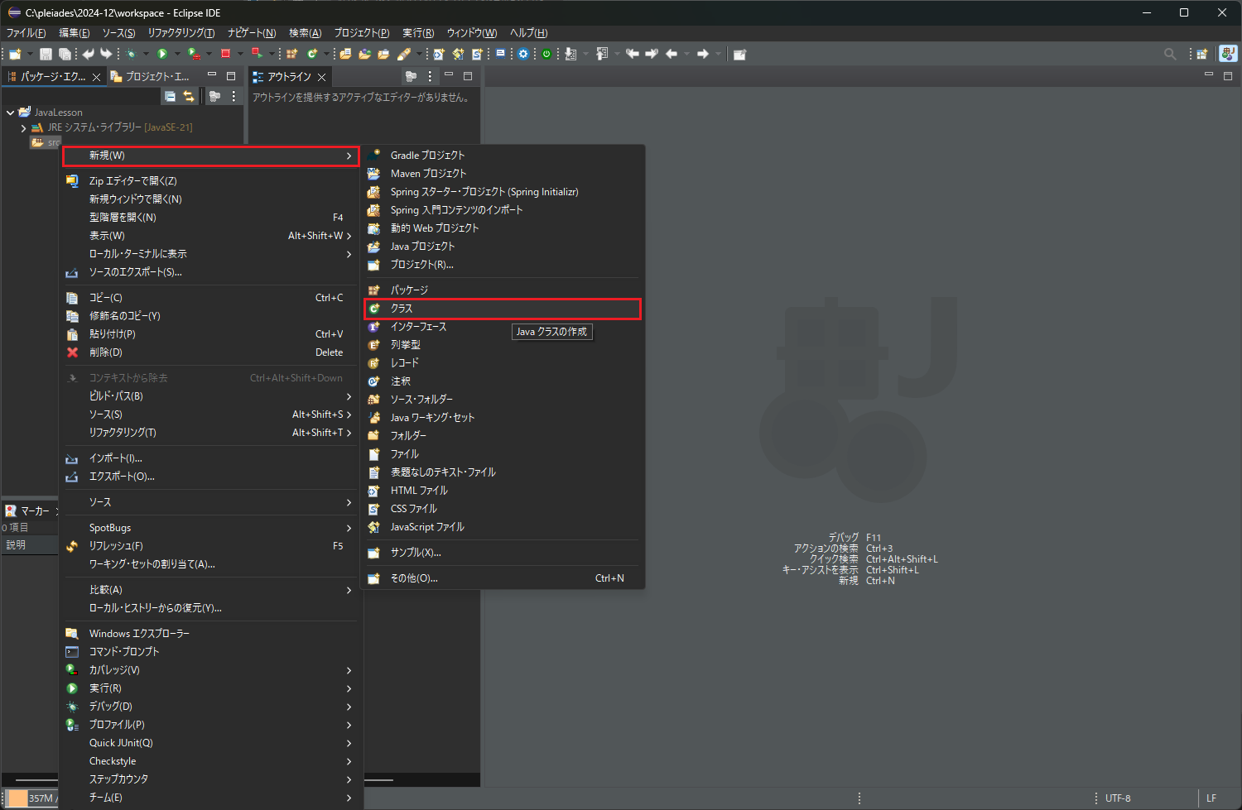Open the Outline view three-dot menu
The width and height of the screenshot is (1242, 810).
429,76
